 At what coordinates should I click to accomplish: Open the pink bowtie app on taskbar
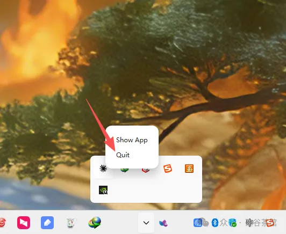coord(24,223)
